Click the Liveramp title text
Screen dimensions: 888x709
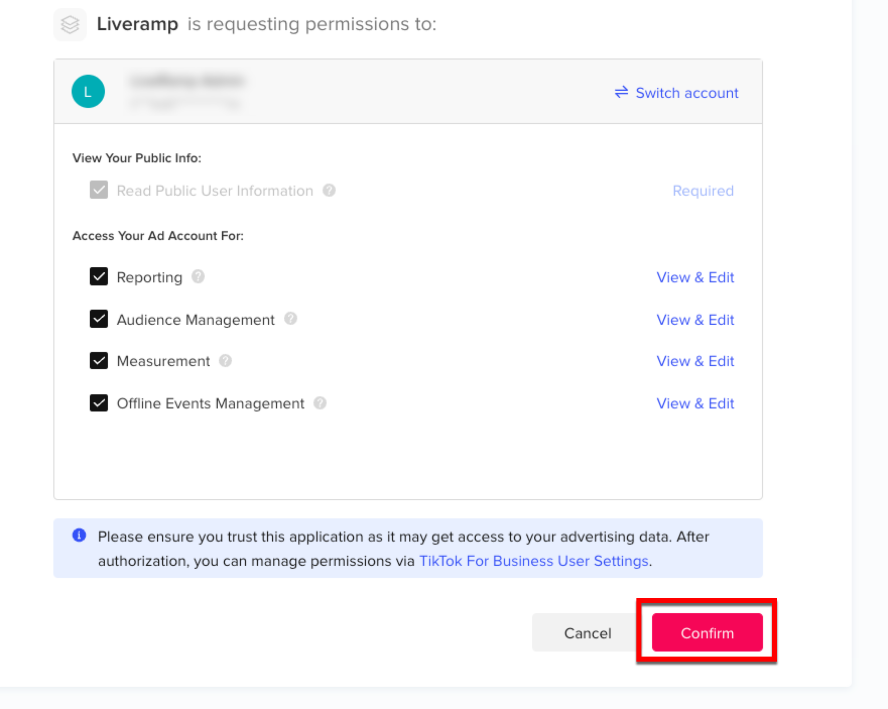click(x=137, y=24)
